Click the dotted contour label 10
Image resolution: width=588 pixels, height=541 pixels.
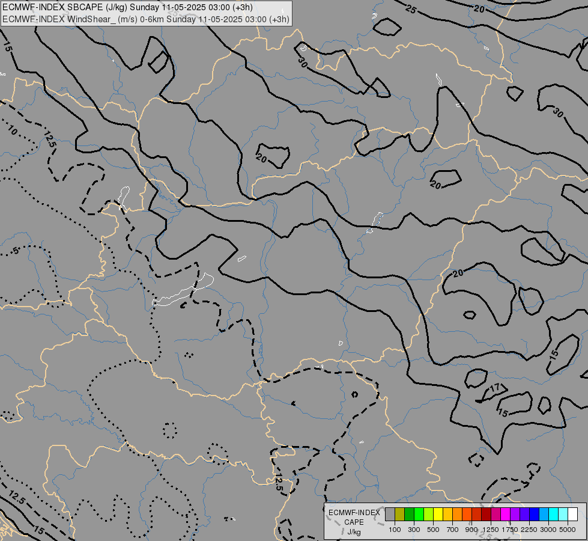12,130
